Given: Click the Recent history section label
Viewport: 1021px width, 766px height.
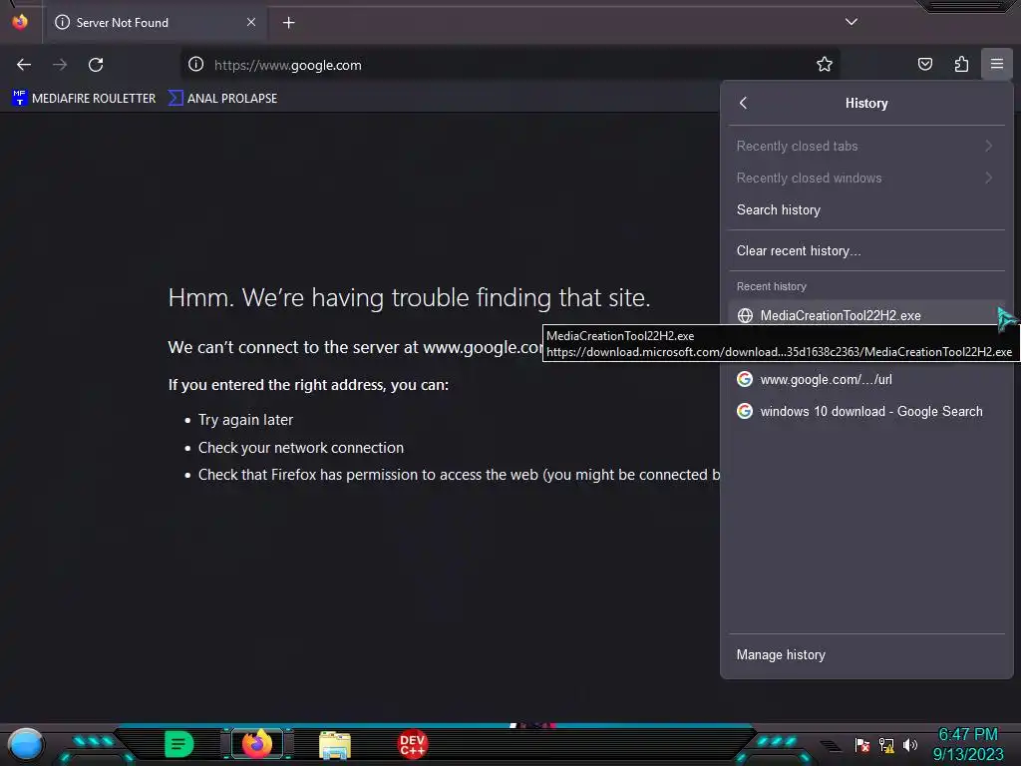Looking at the screenshot, I should [771, 286].
